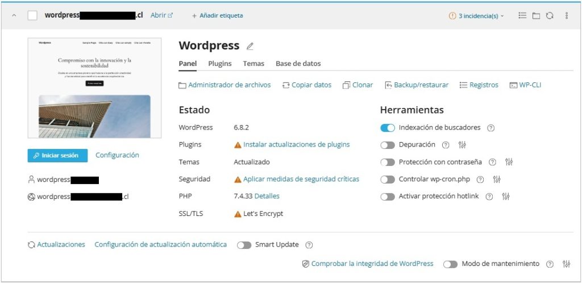The image size is (582, 283).
Task: Open help icon for Modo de mantenimiento
Action: 550,264
